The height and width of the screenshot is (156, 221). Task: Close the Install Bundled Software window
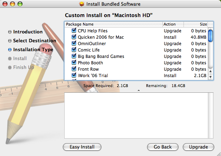(5, 4)
